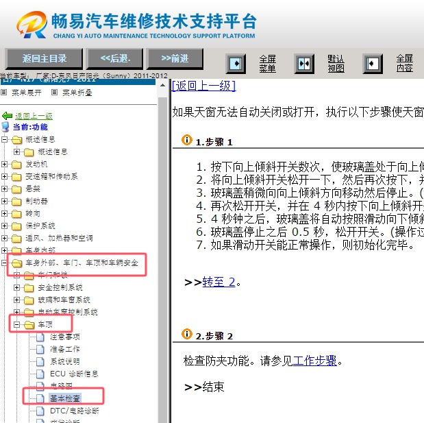Select the 注意事项 tree item
Screen dimensions: 424x423
coord(65,337)
